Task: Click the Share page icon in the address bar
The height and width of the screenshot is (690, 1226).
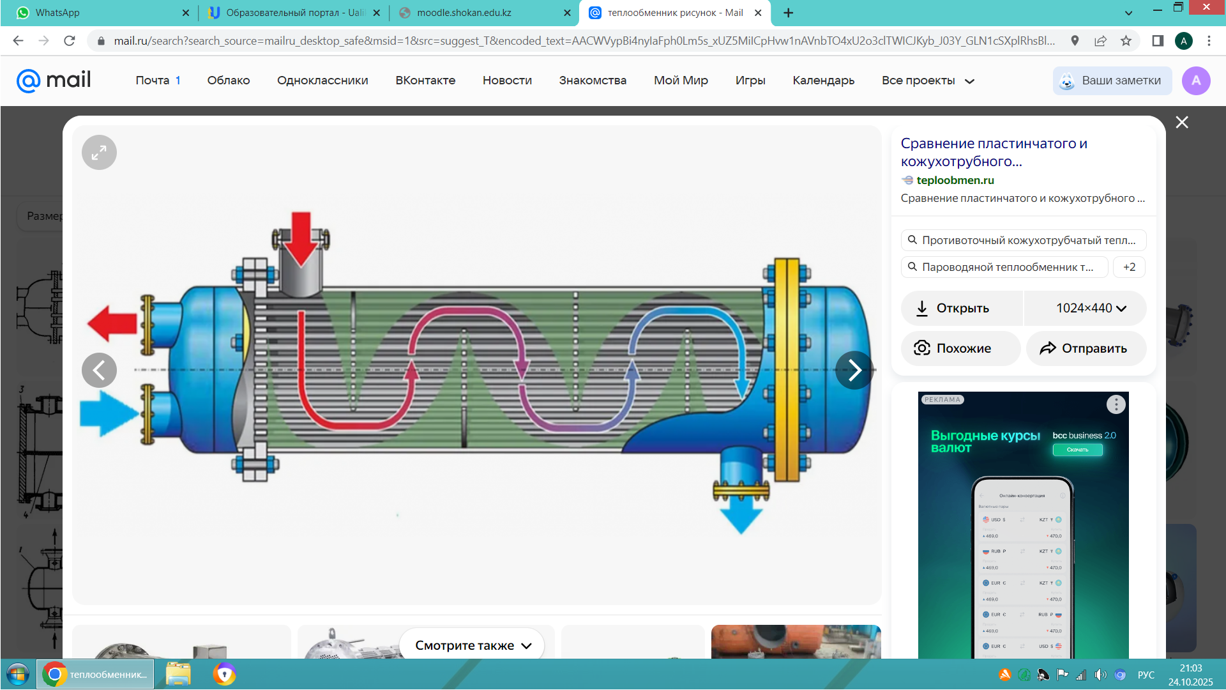Action: point(1100,41)
